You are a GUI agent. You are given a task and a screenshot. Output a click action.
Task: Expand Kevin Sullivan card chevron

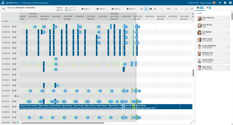pyautogui.click(x=227, y=19)
